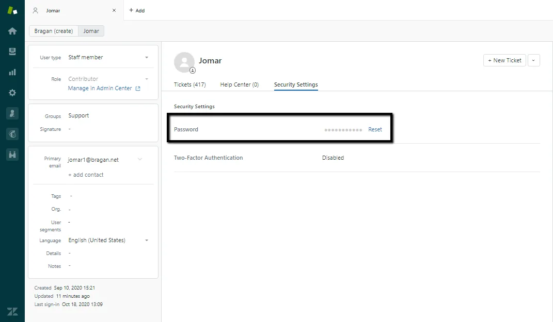Click the plus icon beside Add
Viewport: 553px width, 322px height.
[x=131, y=10]
